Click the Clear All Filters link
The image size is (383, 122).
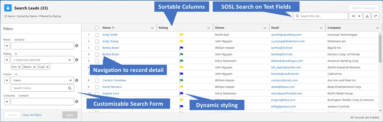(32, 115)
